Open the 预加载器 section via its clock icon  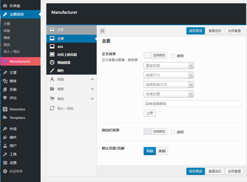(x=52, y=62)
